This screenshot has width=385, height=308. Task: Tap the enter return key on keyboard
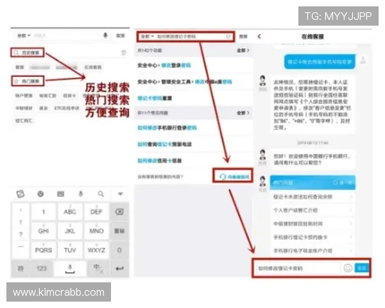pyautogui.click(x=119, y=269)
